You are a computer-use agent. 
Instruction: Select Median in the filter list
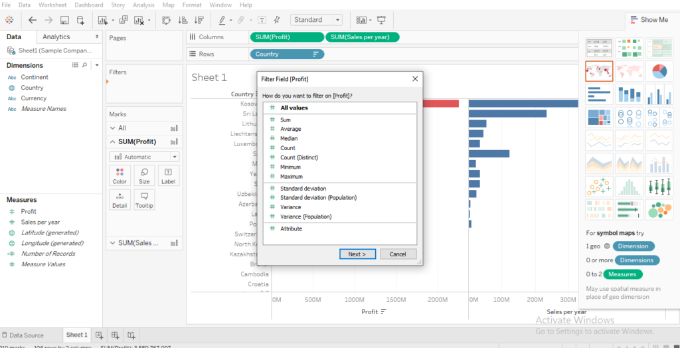(289, 138)
